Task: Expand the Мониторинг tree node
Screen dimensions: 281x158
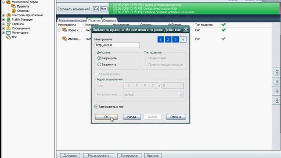Action: (x=4, y=32)
